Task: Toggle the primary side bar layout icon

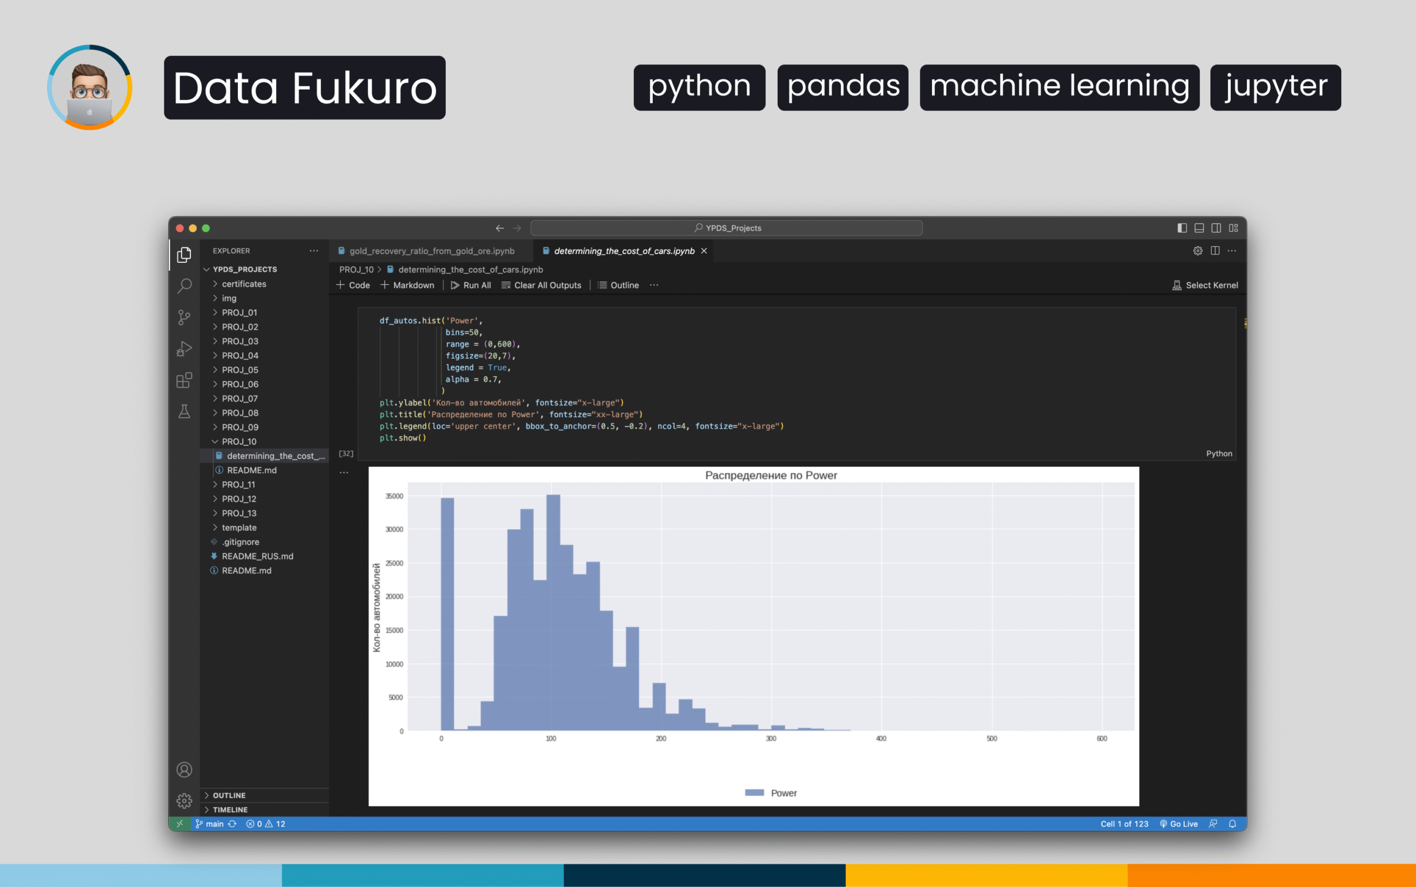Action: 1181,228
